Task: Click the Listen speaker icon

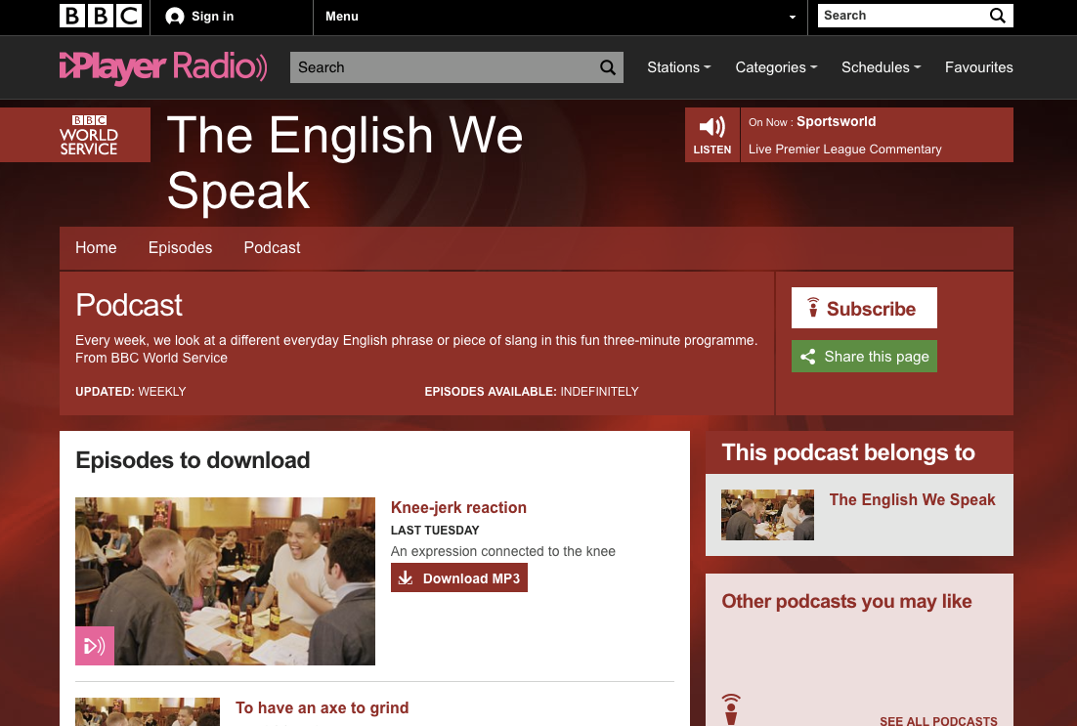Action: pyautogui.click(x=712, y=127)
